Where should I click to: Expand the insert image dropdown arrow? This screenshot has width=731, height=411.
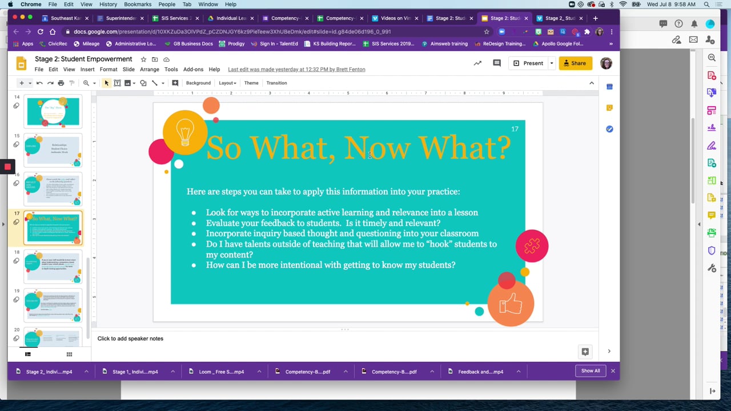(x=134, y=83)
